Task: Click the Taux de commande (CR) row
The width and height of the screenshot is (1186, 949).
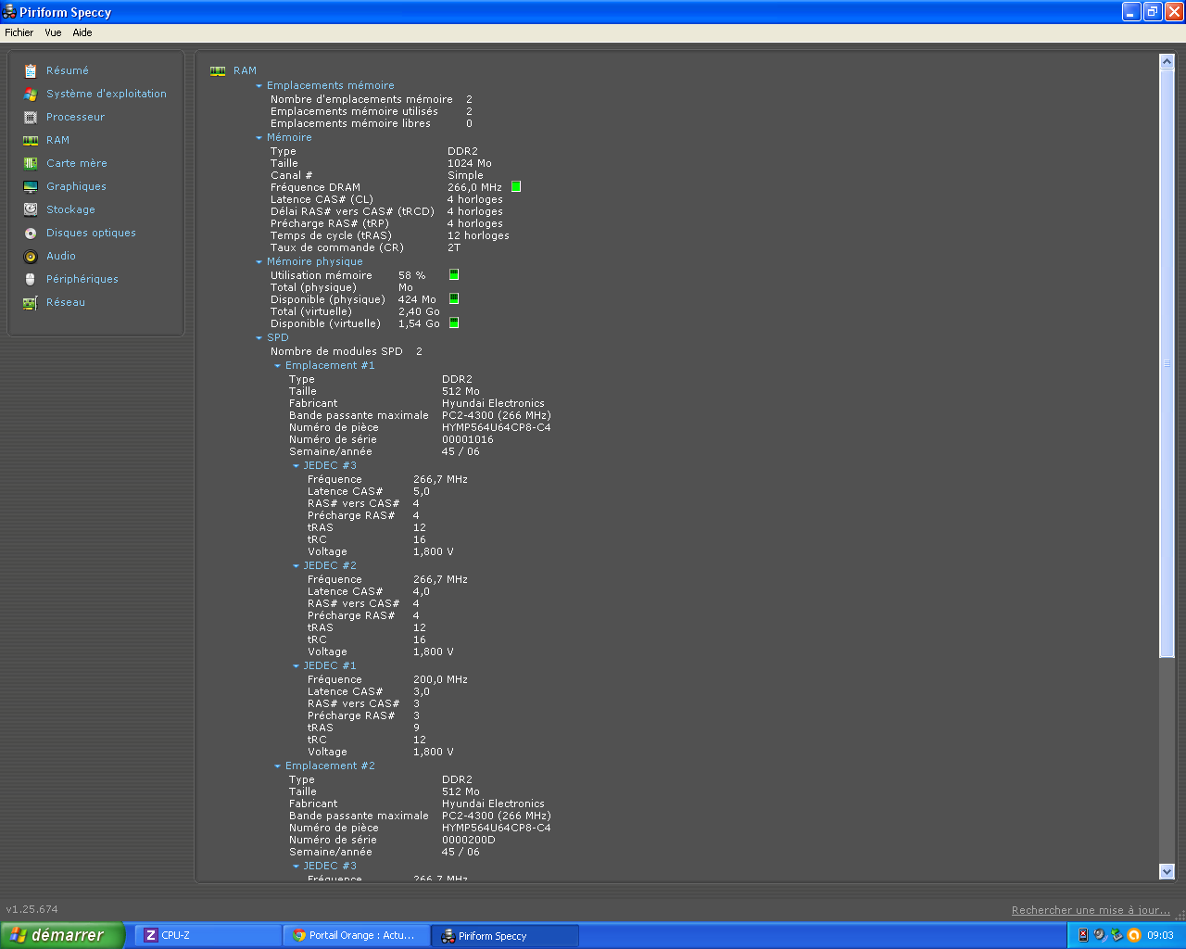Action: [365, 247]
